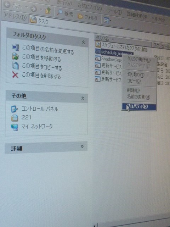The height and width of the screenshot is (227, 170).
Task: Collapse the その他 panel
Action: [83, 98]
